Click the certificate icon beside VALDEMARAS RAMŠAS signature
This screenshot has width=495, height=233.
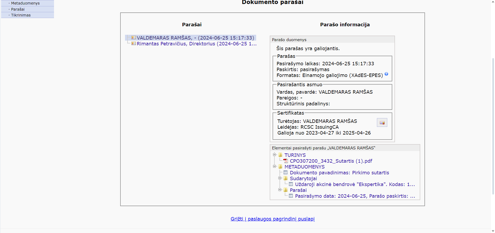tap(134, 38)
